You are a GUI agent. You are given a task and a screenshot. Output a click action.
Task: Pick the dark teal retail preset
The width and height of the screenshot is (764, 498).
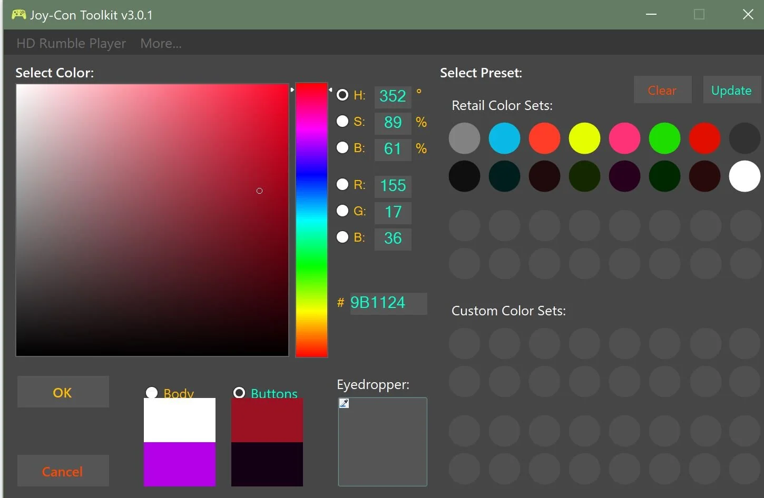[504, 176]
